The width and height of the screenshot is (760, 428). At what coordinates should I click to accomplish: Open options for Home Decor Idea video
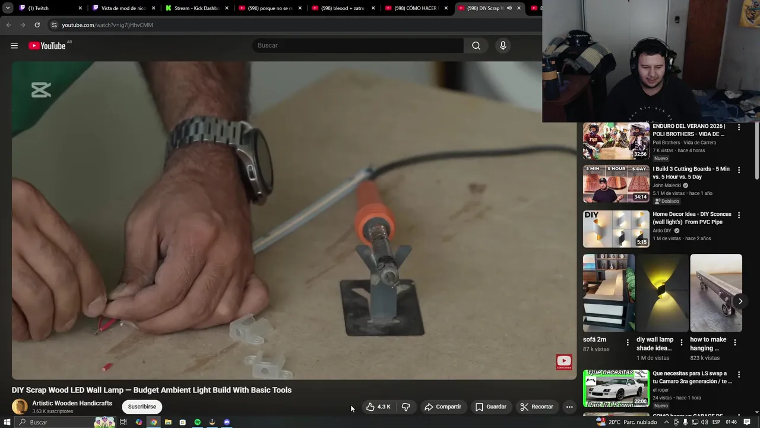(739, 215)
